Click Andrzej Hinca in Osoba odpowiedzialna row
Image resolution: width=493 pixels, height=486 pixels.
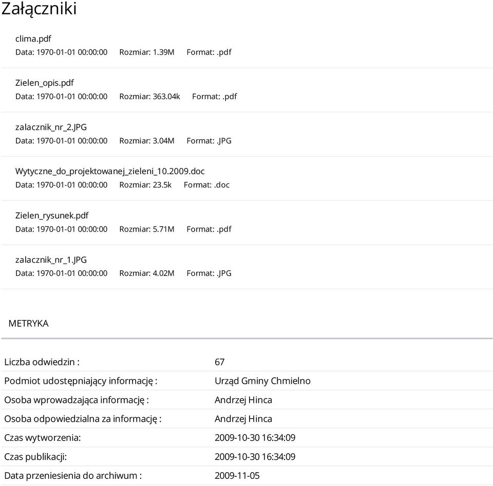pos(243,419)
